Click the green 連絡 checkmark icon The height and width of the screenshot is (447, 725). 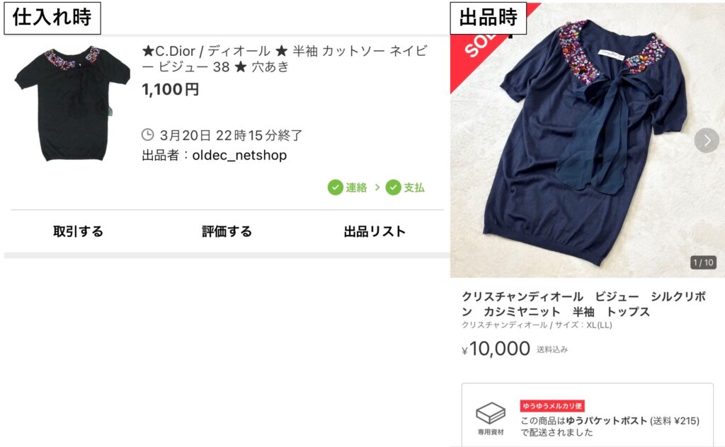click(335, 187)
